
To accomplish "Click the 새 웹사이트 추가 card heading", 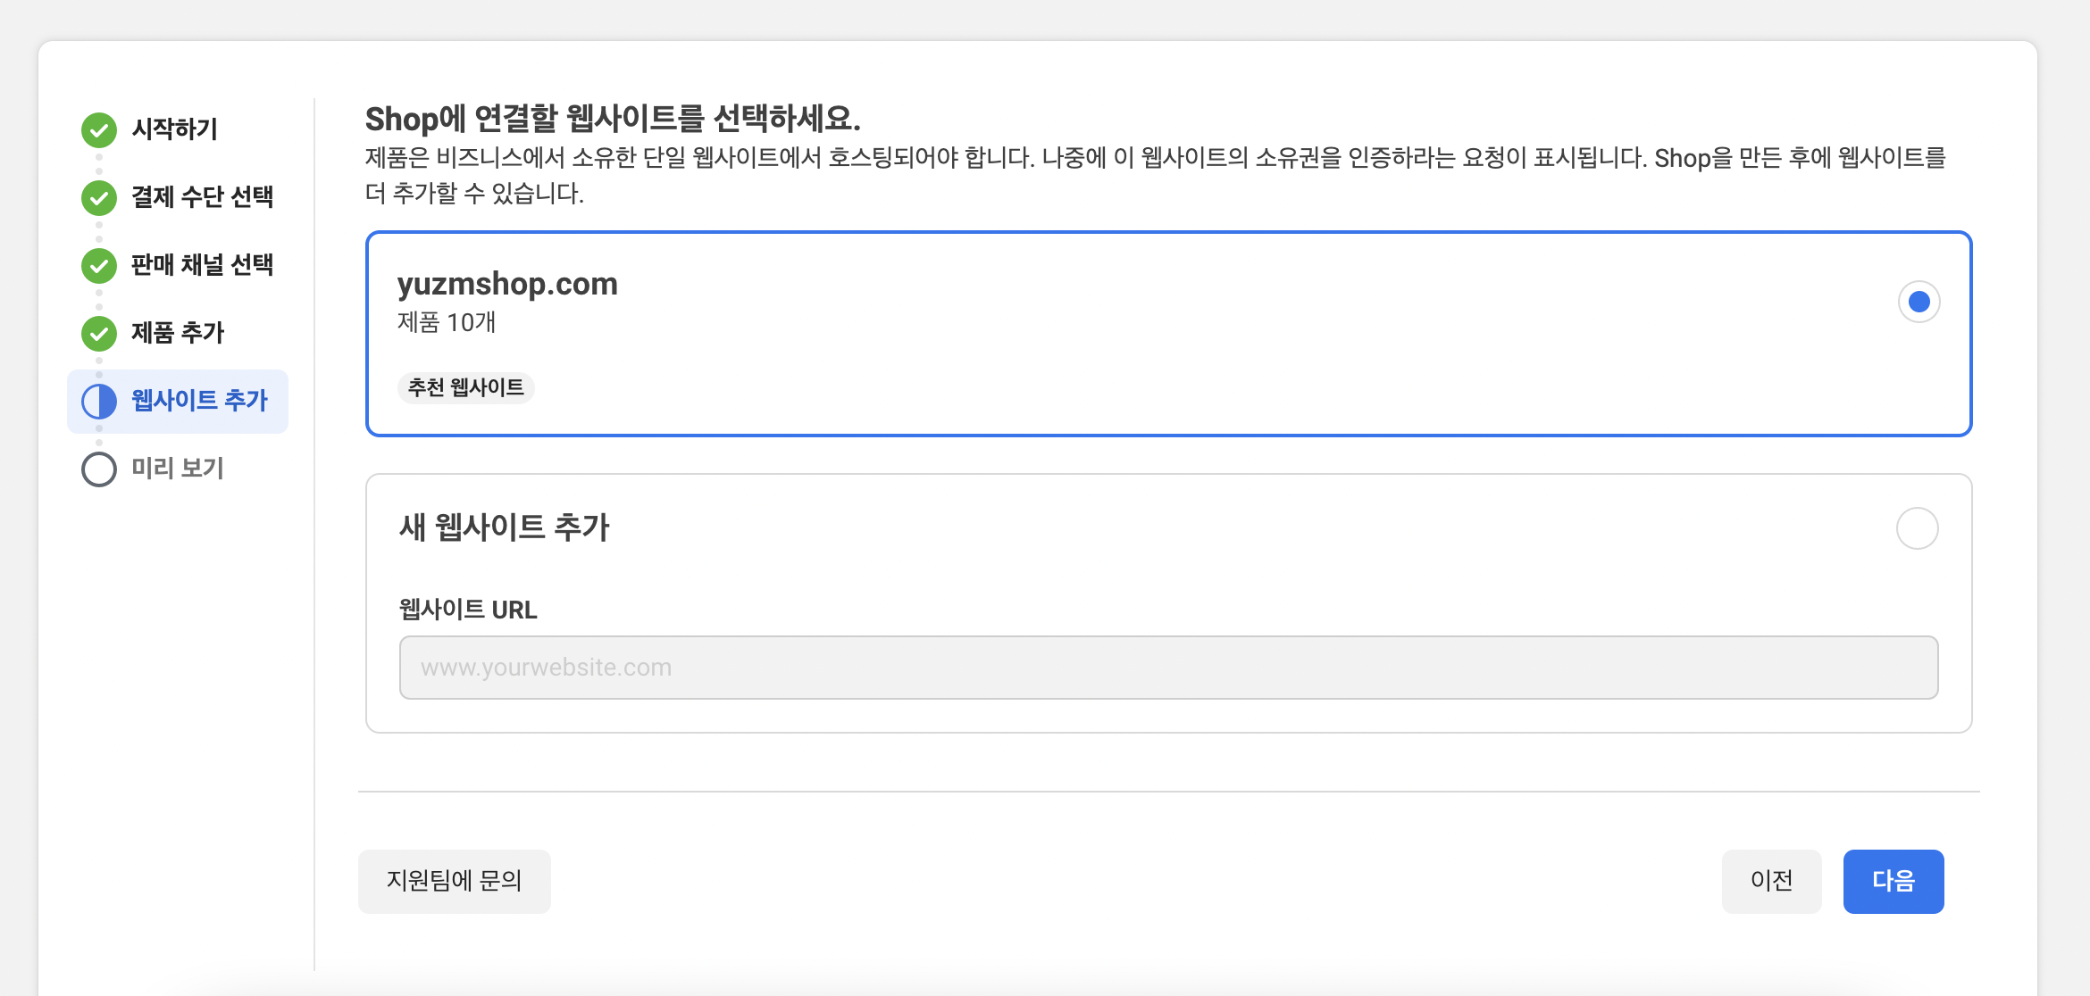I will 504,527.
